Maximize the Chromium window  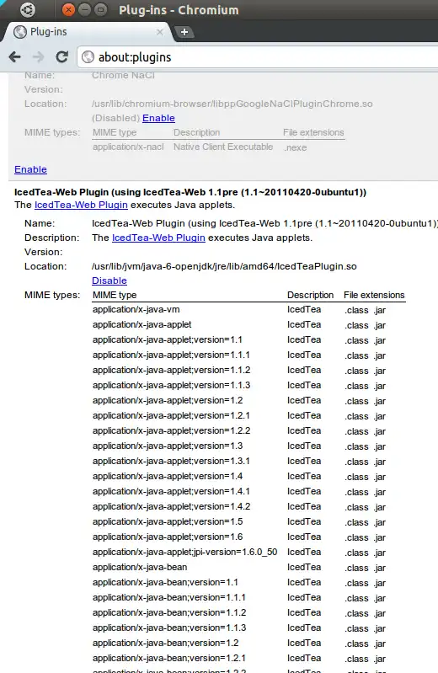[x=100, y=9]
